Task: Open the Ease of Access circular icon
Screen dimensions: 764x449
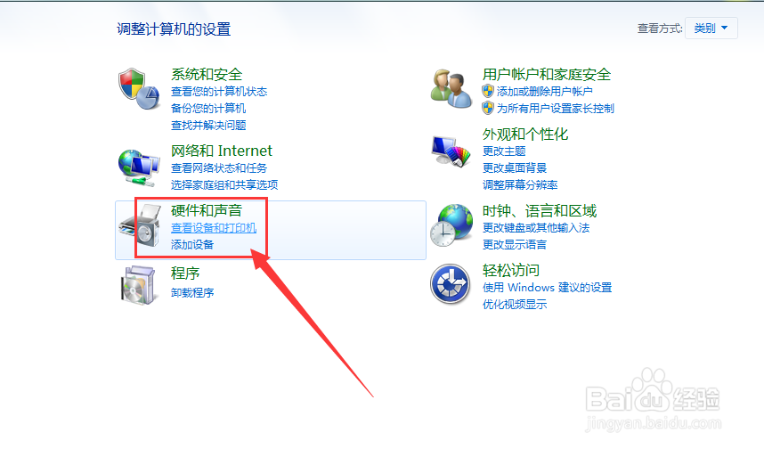Action: [x=451, y=283]
